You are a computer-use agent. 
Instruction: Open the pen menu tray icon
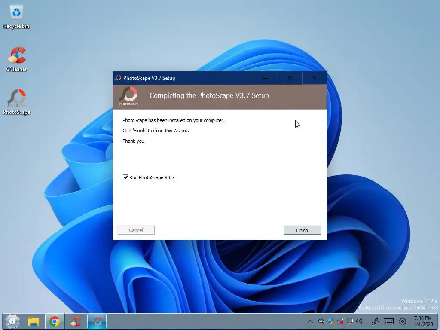375,321
